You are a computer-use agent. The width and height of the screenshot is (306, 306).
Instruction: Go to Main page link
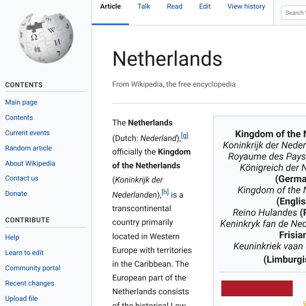[21, 102]
